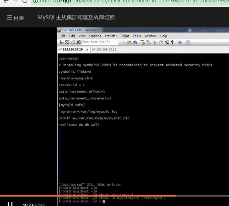Open the Tools menu
Image resolution: width=229 pixels, height=206 pixels.
pyautogui.click(x=136, y=36)
